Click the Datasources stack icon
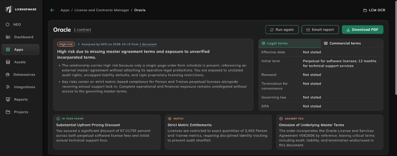The image size is (397, 156). click(8, 75)
